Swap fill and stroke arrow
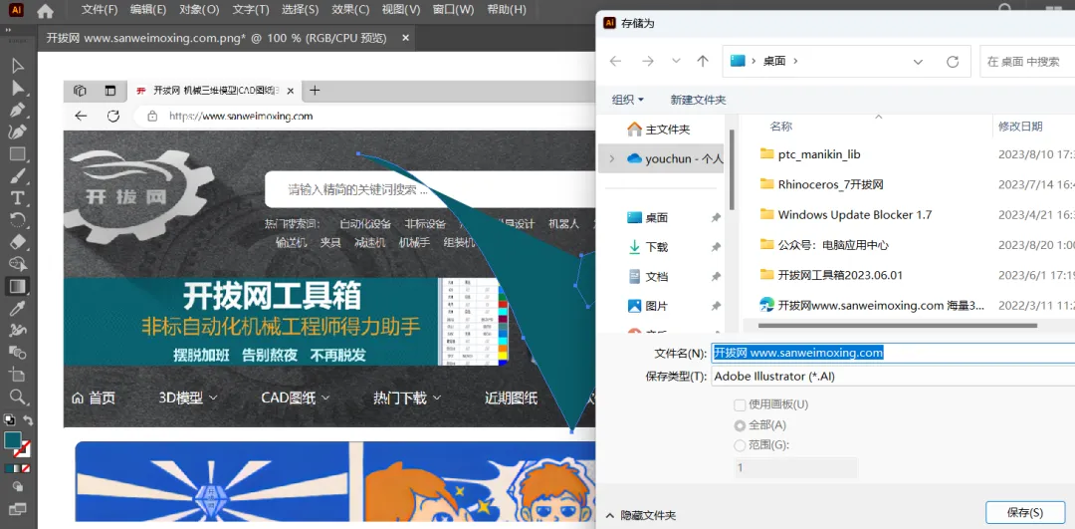This screenshot has width=1075, height=529. [28, 419]
